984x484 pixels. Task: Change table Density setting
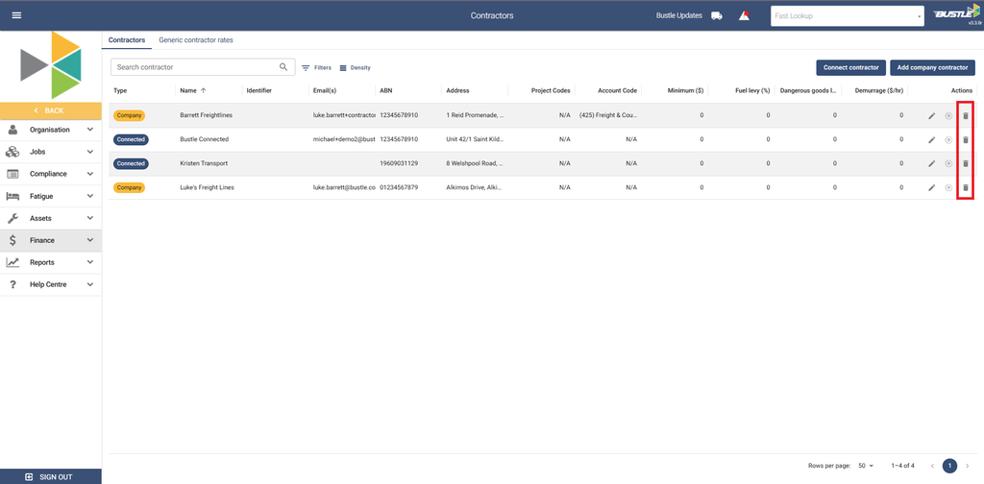356,68
